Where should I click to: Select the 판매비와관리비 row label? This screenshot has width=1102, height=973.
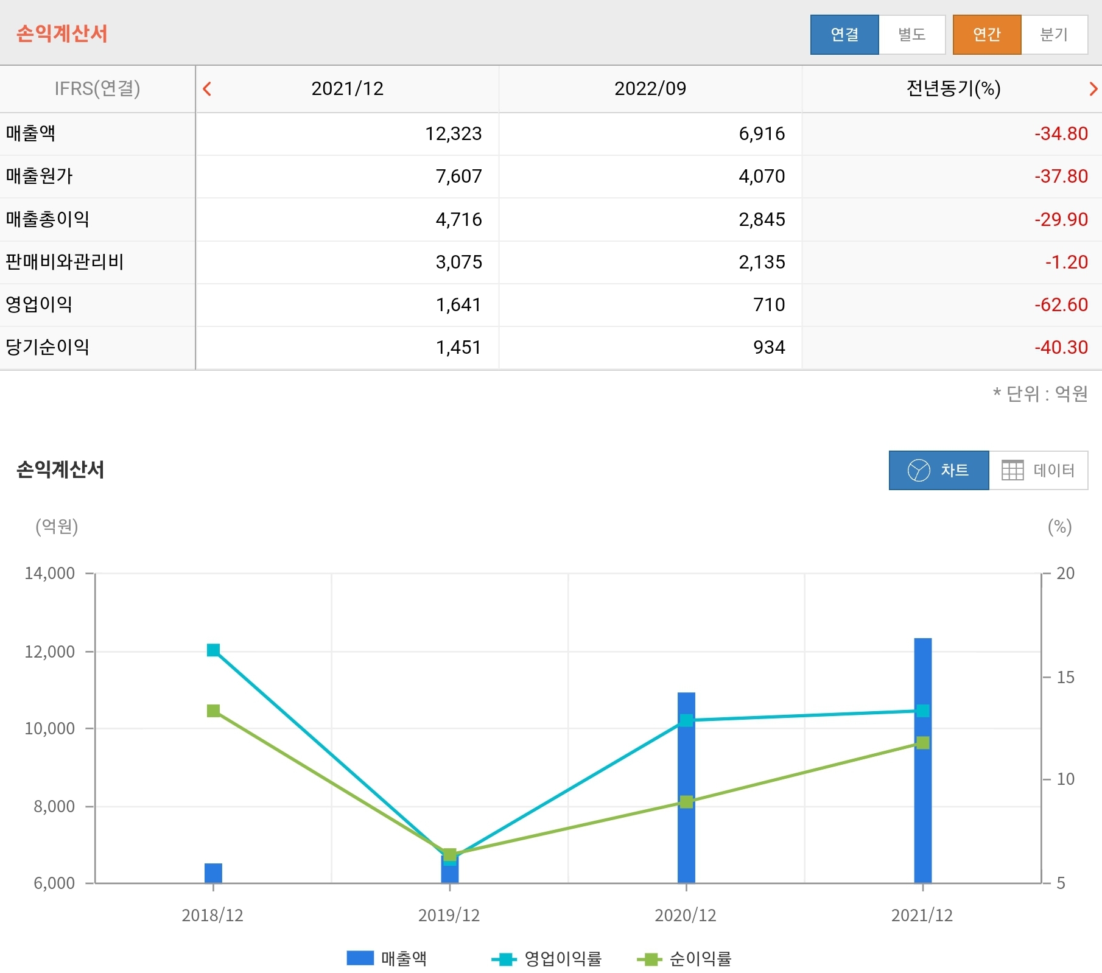pos(65,262)
